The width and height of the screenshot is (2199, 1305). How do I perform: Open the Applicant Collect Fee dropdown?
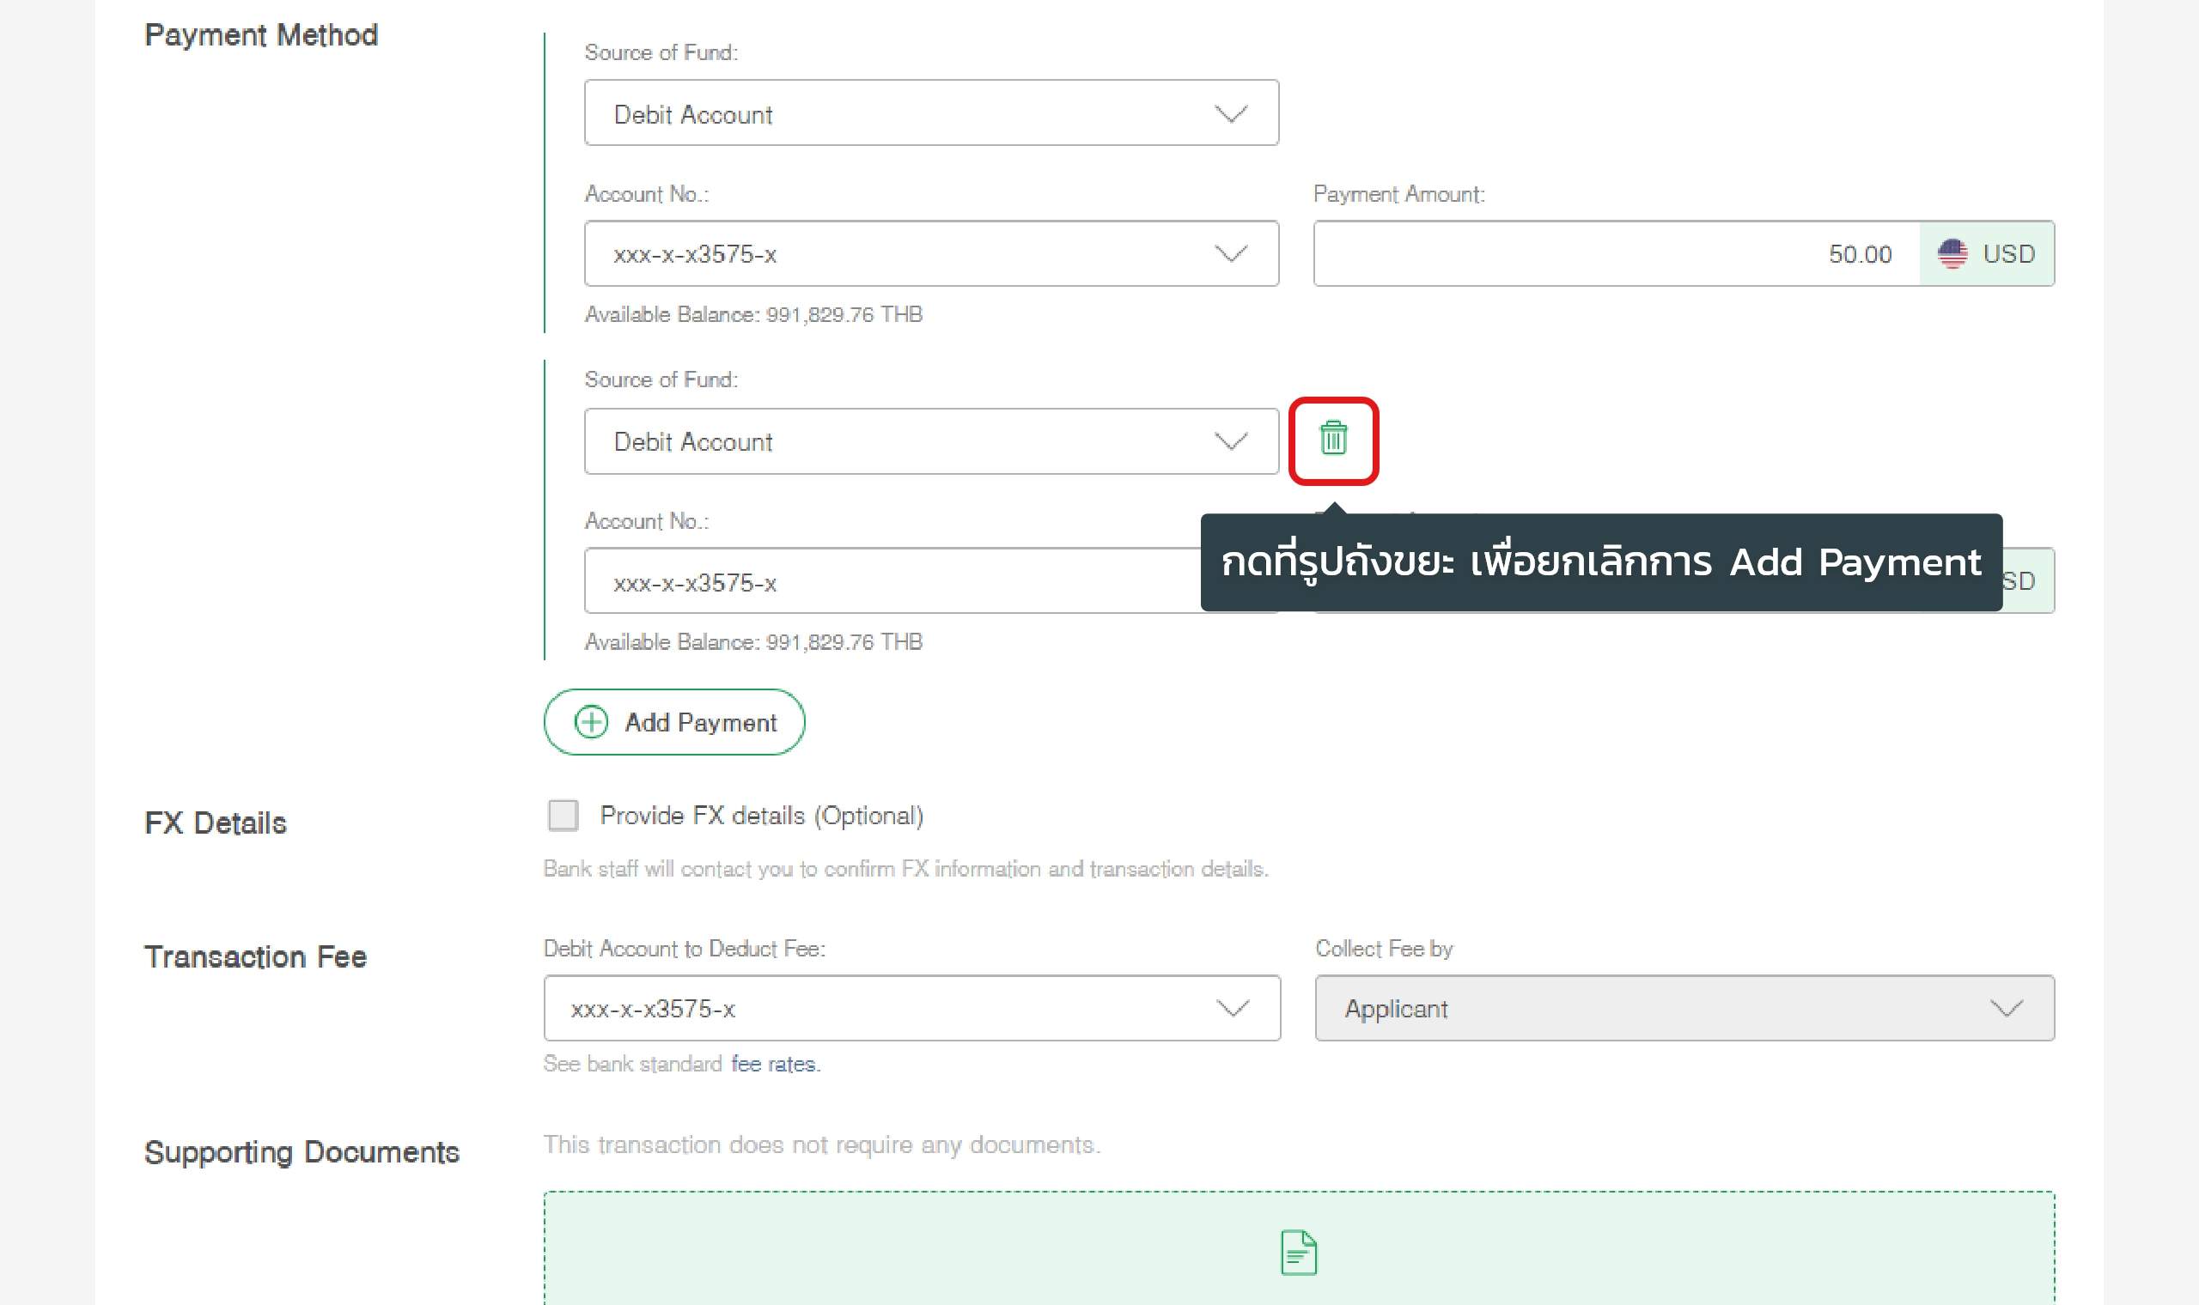(x=1684, y=1009)
